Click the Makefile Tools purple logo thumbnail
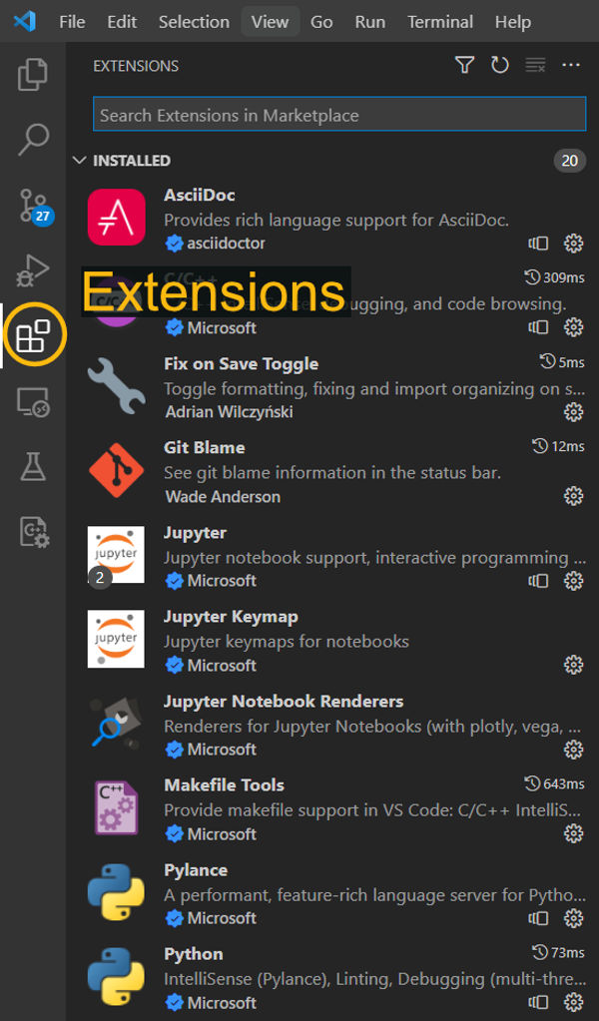Viewport: 599px width, 1021px height. pos(117,807)
